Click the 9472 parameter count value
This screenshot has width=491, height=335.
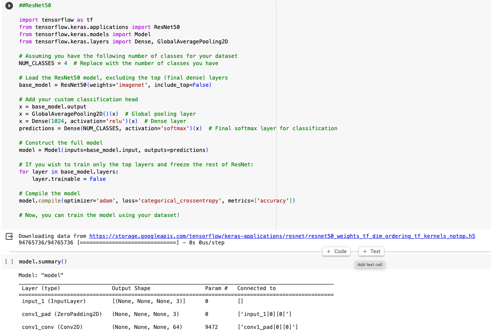(x=211, y=327)
